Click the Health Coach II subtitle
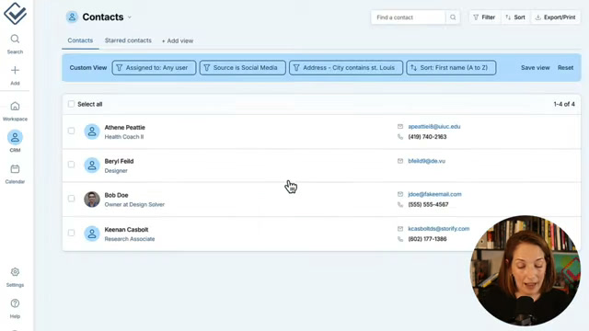The width and height of the screenshot is (589, 331). [x=124, y=137]
